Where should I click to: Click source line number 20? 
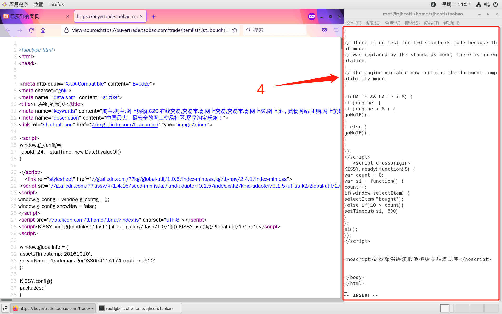14,172
